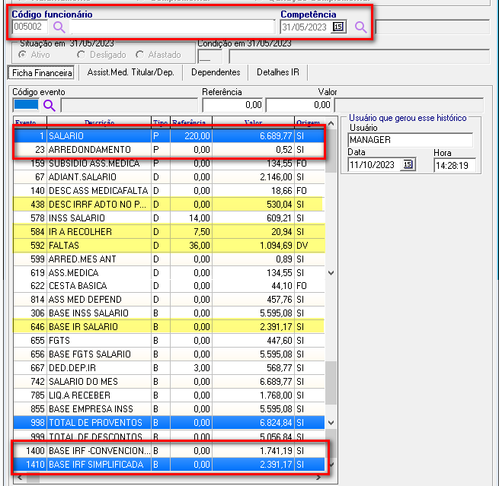This screenshot has width=499, height=486.
Task: Select BASE IRF -CONVENCION... row 1400
Action: tap(168, 450)
